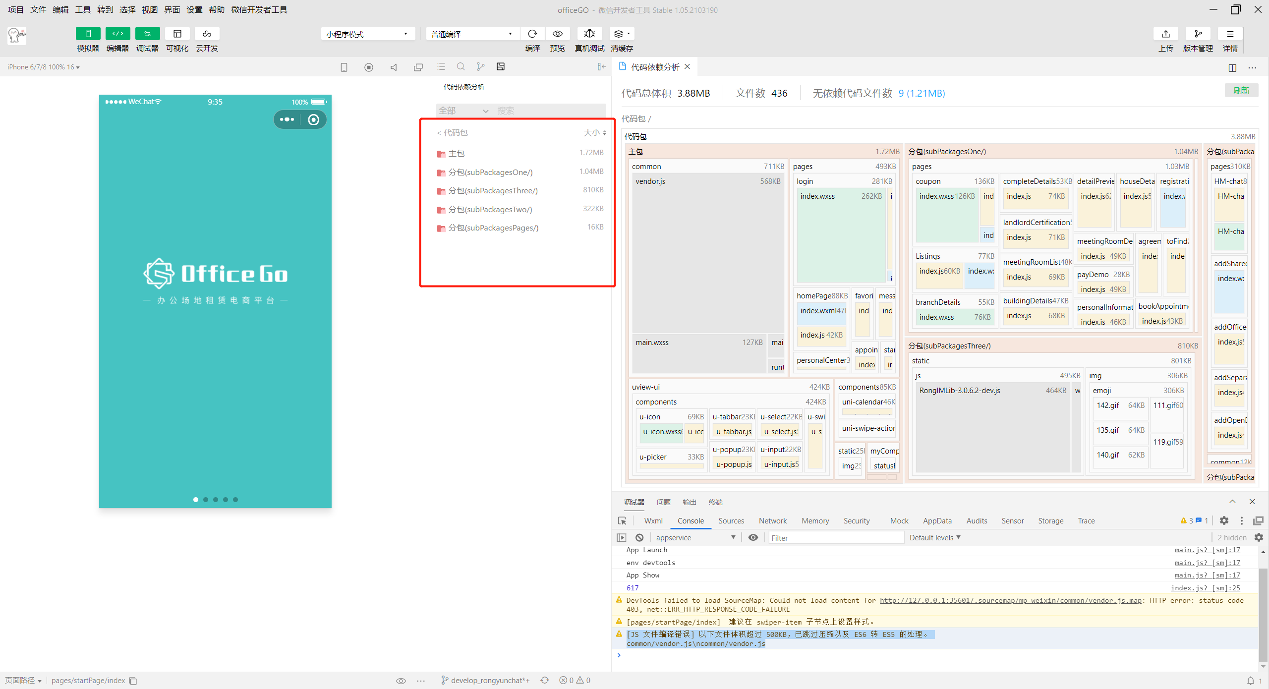Expand the Default levels dropdown
1269x689 pixels.
[934, 537]
